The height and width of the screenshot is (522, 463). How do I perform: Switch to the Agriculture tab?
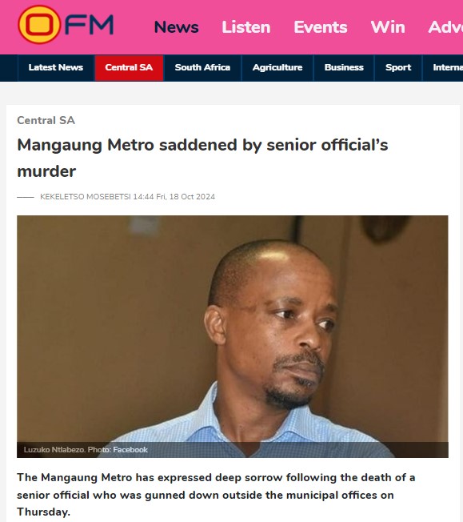coord(277,67)
